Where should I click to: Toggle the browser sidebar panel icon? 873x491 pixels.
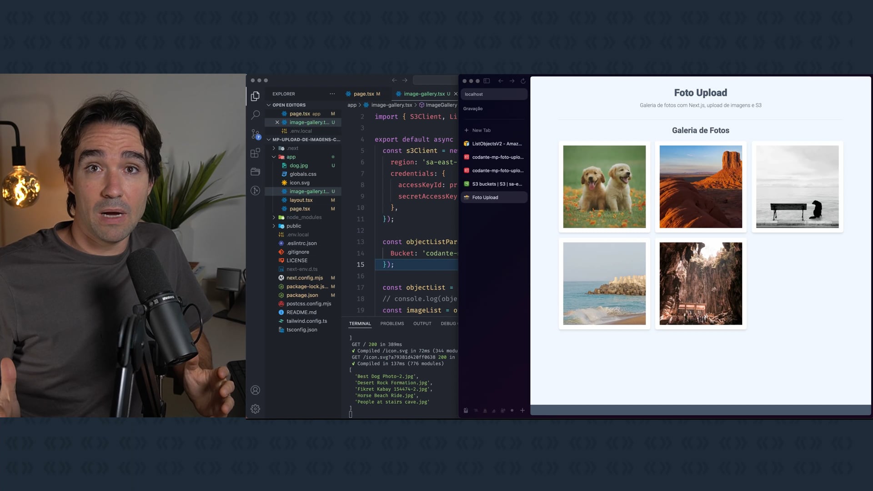pos(487,81)
